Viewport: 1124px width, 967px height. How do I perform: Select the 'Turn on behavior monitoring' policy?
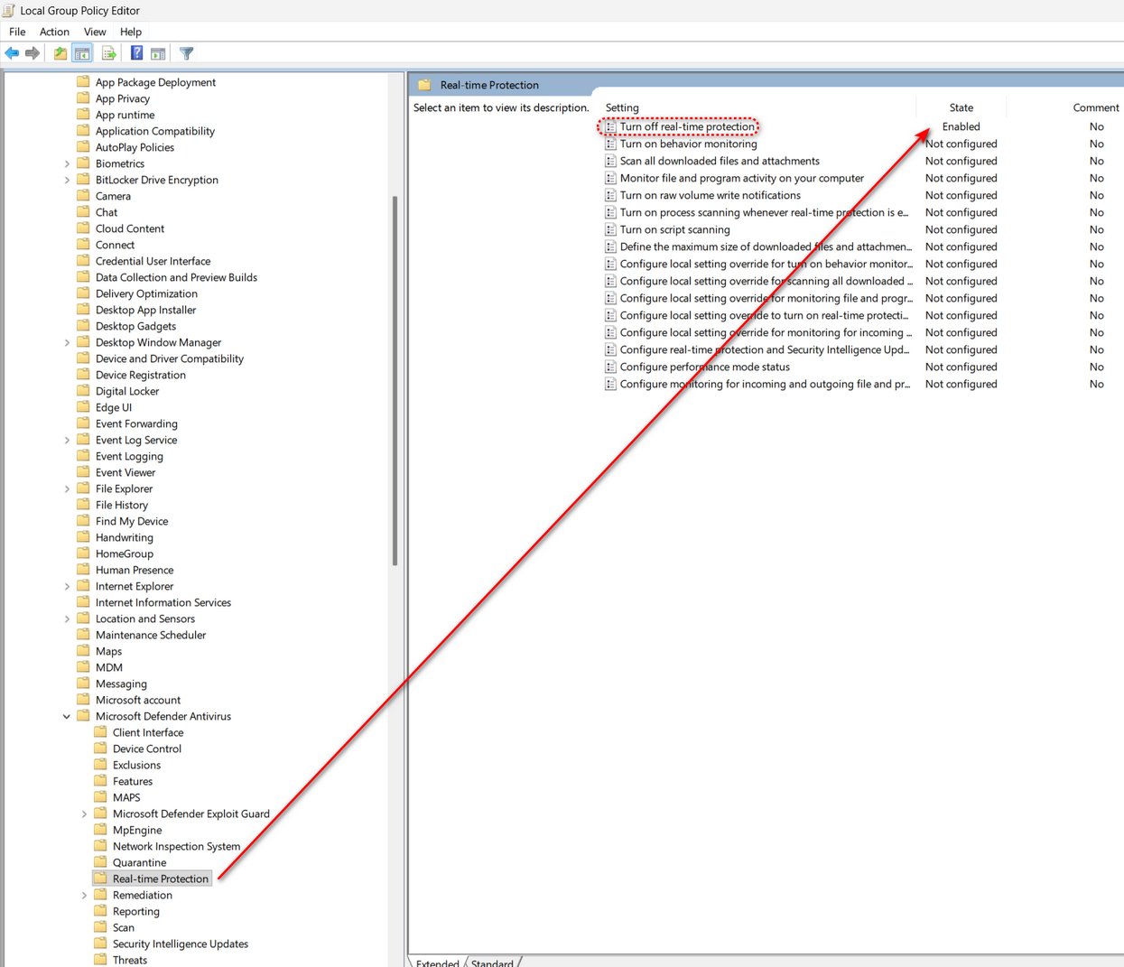688,144
